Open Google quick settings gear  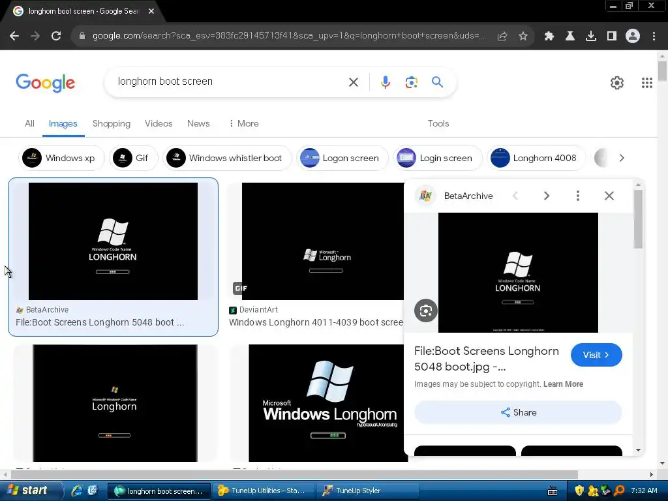(x=616, y=83)
